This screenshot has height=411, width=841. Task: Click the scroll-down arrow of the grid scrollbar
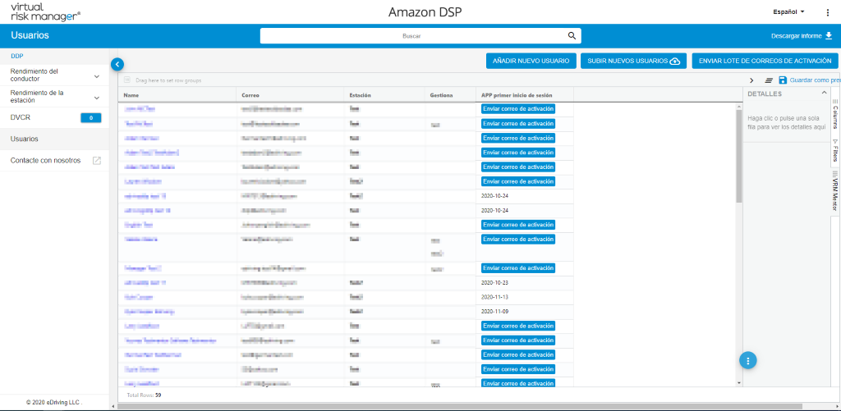click(x=740, y=383)
